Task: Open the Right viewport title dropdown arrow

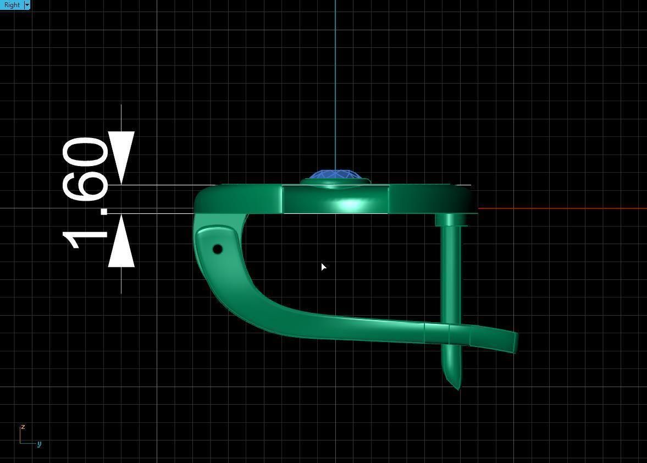Action: pyautogui.click(x=27, y=5)
